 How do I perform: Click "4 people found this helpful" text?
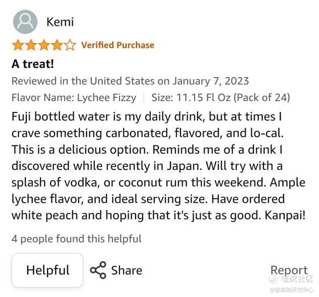[77, 239]
